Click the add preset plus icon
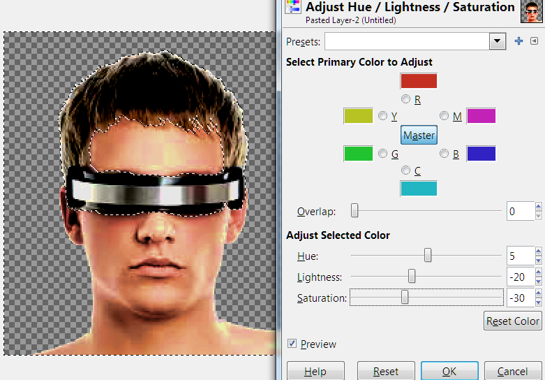This screenshot has width=545, height=380. 518,41
